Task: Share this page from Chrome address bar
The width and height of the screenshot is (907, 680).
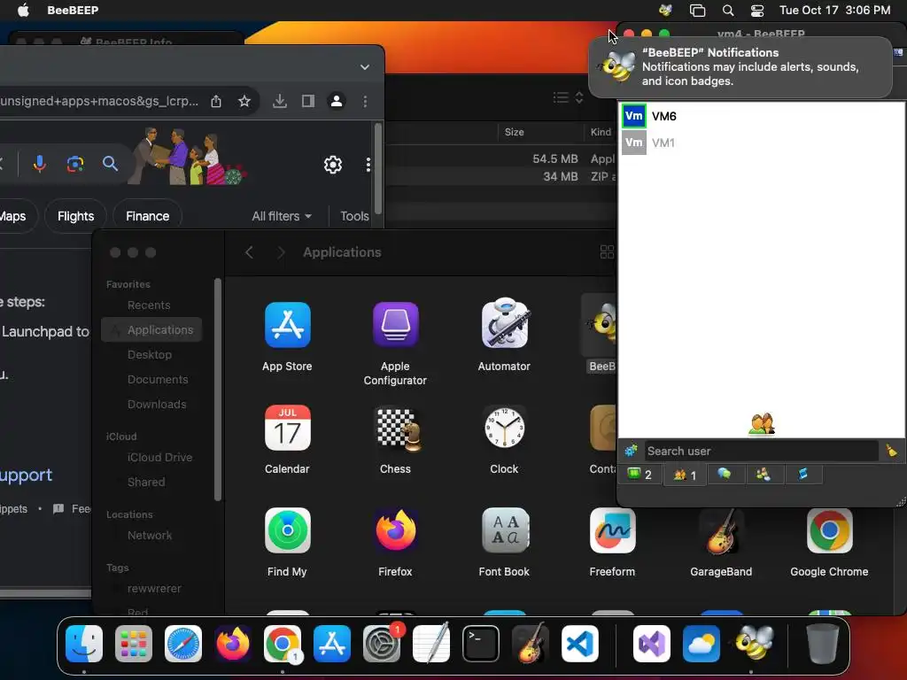Action: tap(216, 101)
